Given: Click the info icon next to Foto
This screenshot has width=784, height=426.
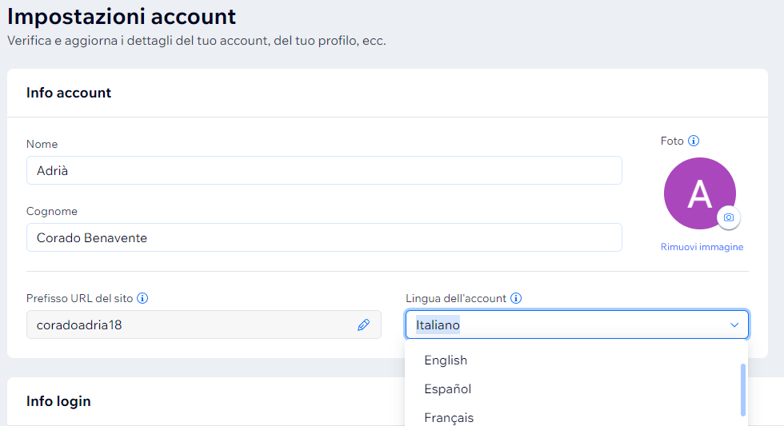Looking at the screenshot, I should 694,141.
